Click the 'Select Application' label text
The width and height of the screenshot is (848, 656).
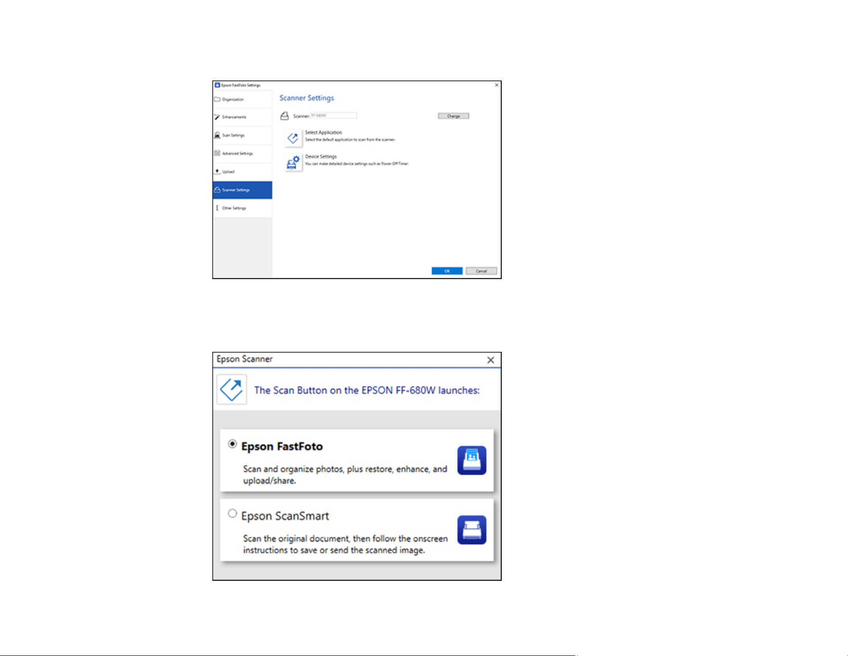pyautogui.click(x=324, y=133)
